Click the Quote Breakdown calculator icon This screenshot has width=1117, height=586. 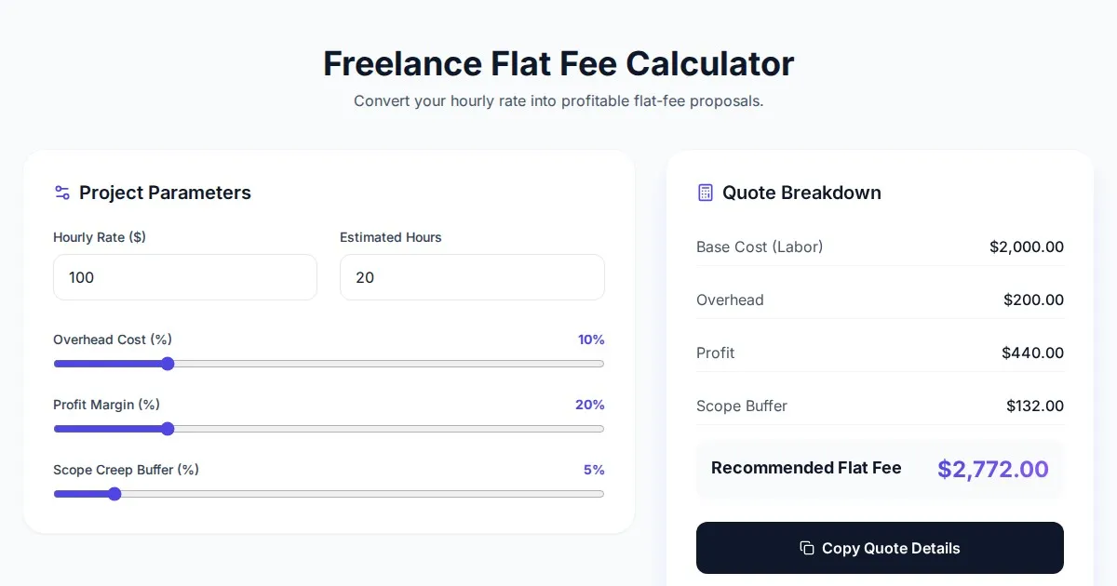pos(706,193)
